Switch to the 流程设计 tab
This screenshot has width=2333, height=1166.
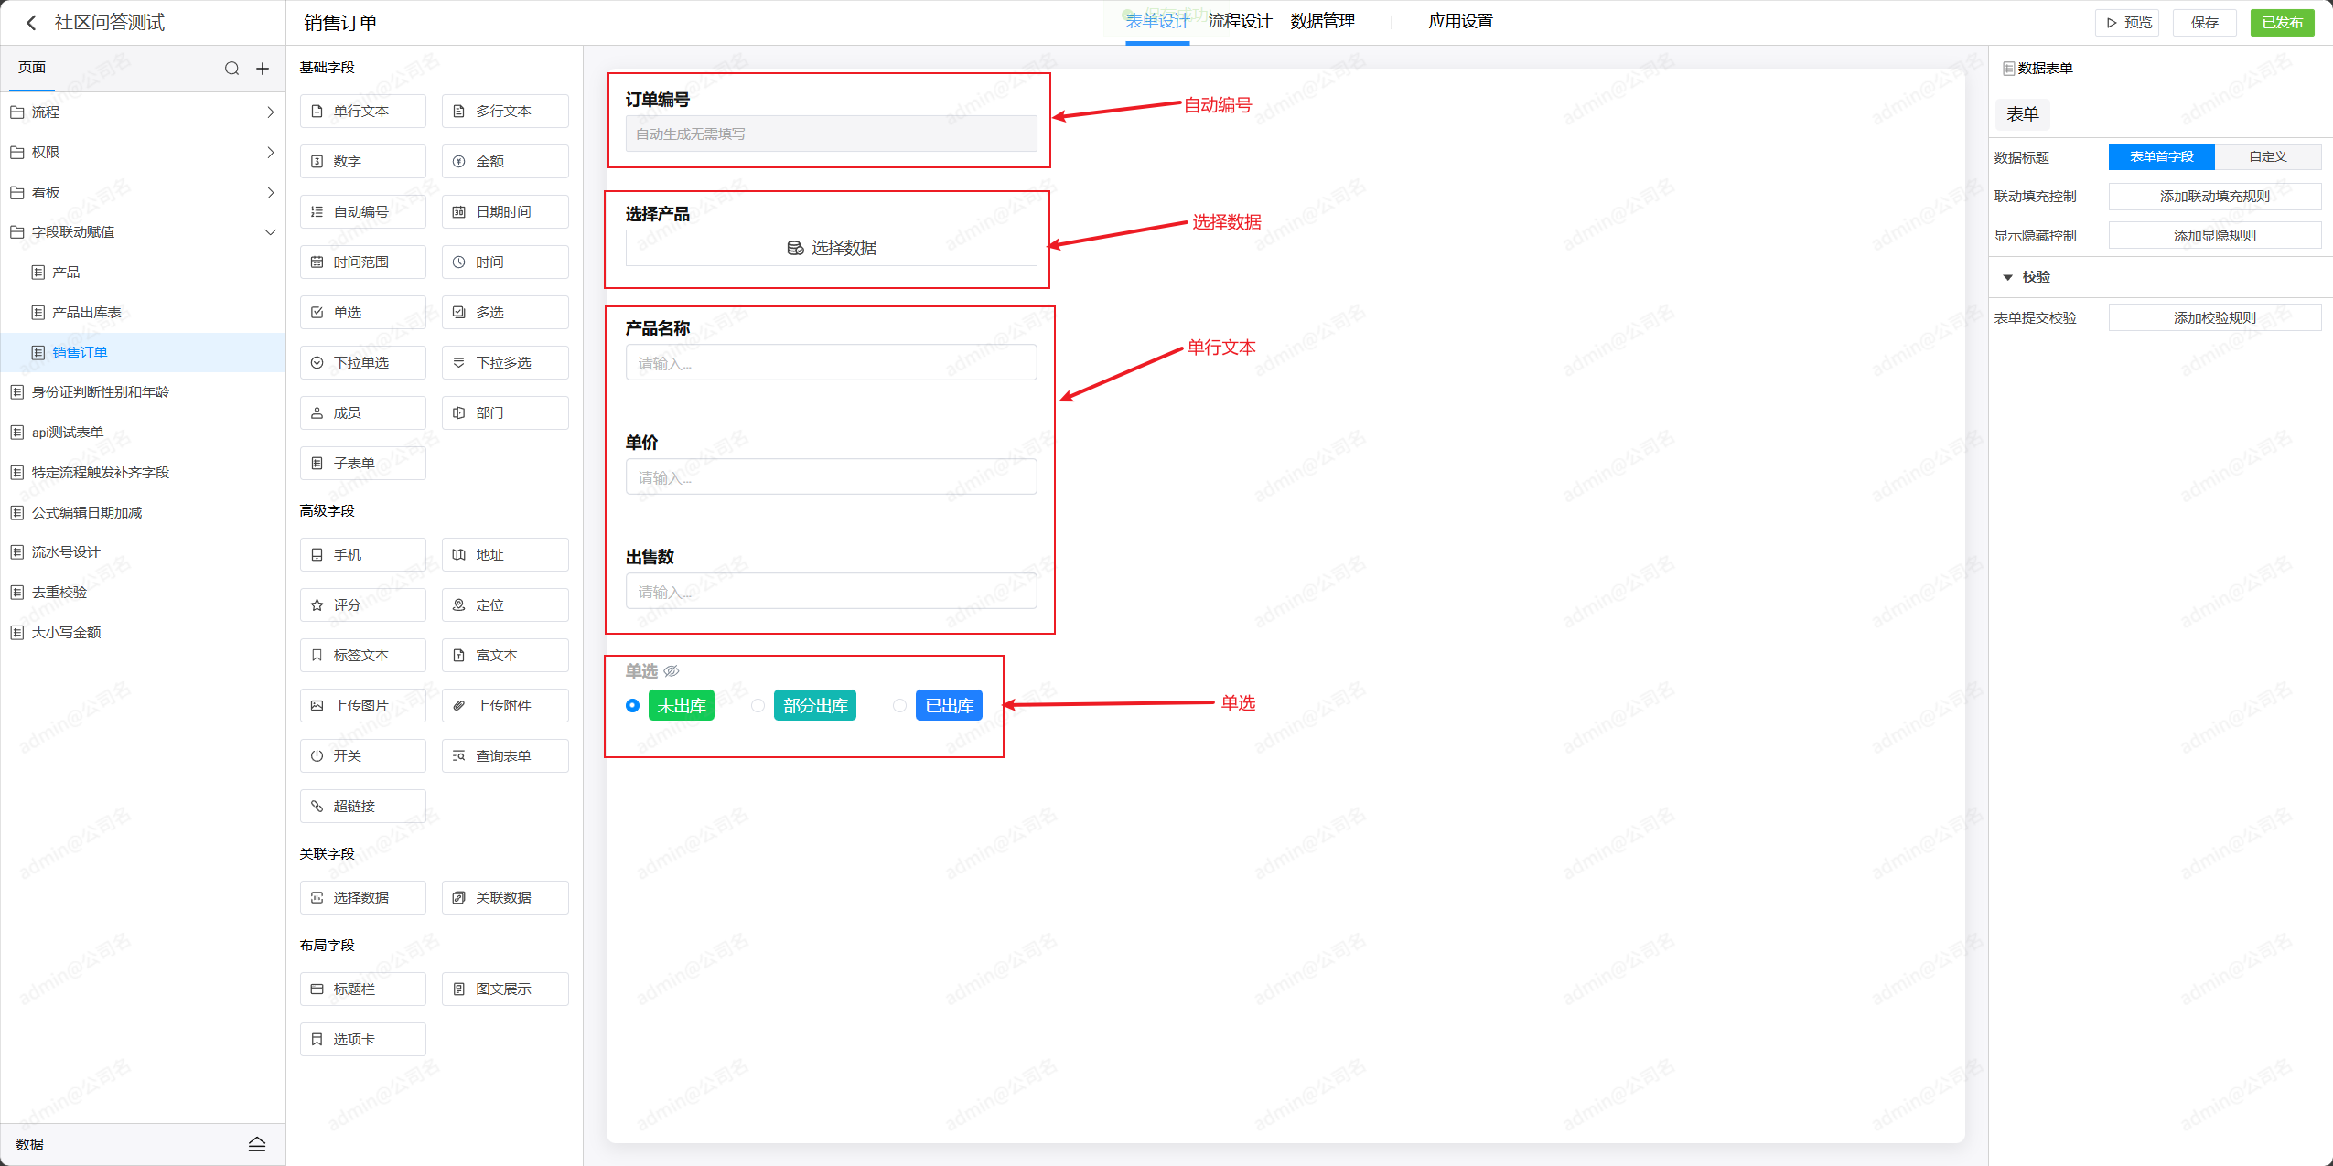point(1240,21)
